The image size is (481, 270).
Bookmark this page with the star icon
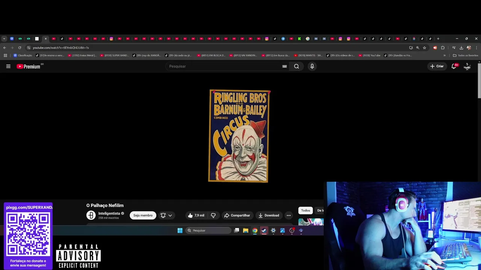click(424, 48)
